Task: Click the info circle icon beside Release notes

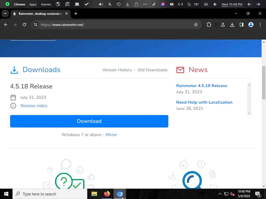Action: tap(13, 106)
